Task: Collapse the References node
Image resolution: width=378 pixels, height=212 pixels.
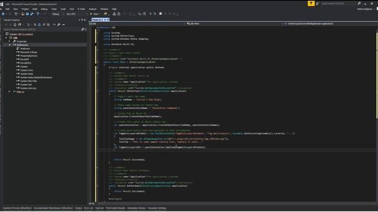Action: coord(9,45)
